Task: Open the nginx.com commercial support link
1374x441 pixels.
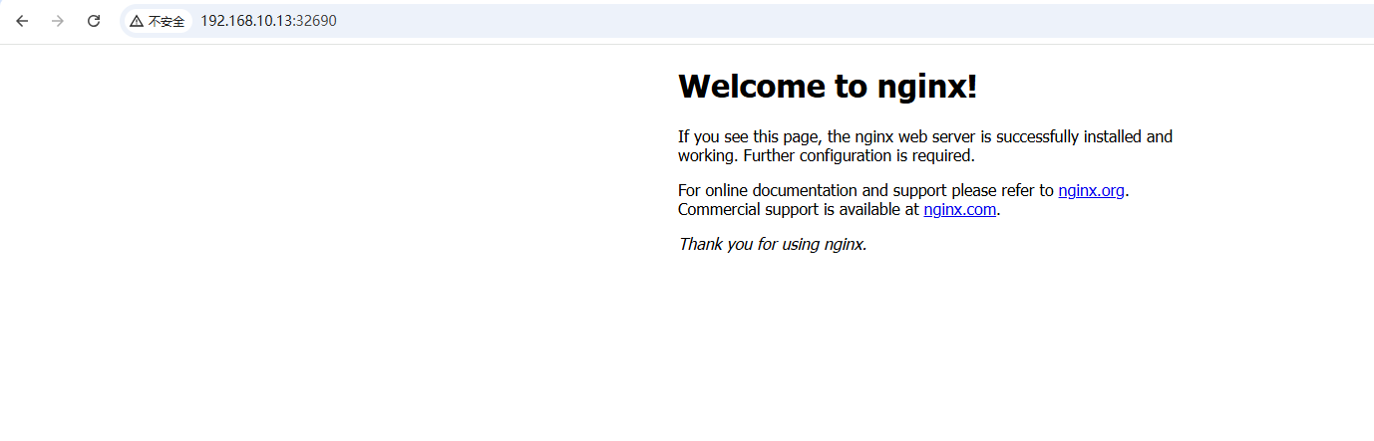Action: [959, 209]
